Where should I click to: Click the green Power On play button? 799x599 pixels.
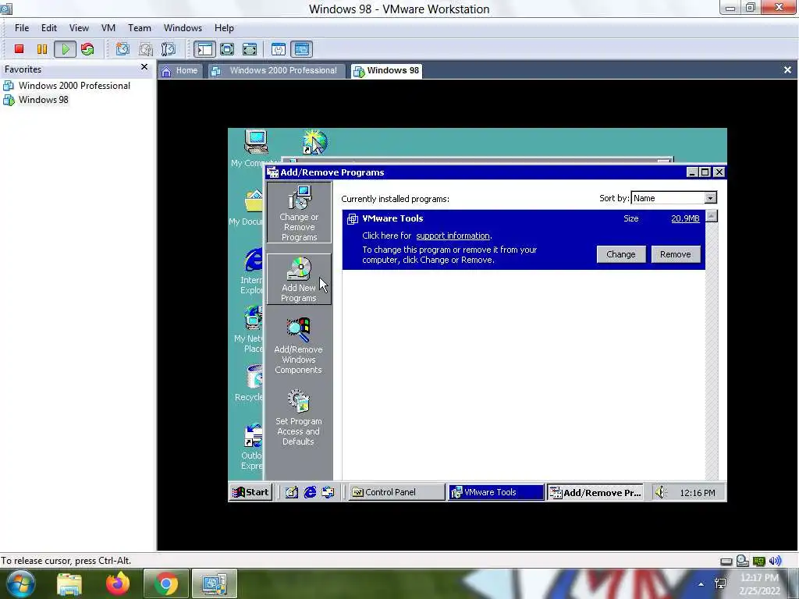tap(66, 49)
